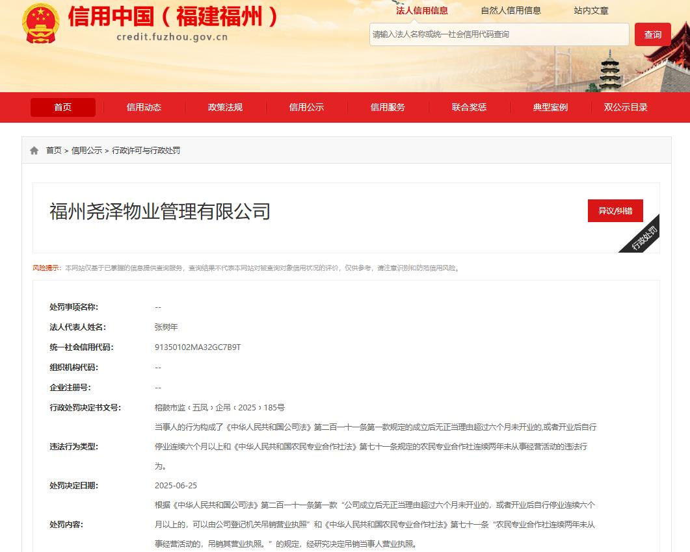The height and width of the screenshot is (552, 690).
Task: Click 行政许可与行政处罚 breadcrumb link
Action: click(x=146, y=151)
